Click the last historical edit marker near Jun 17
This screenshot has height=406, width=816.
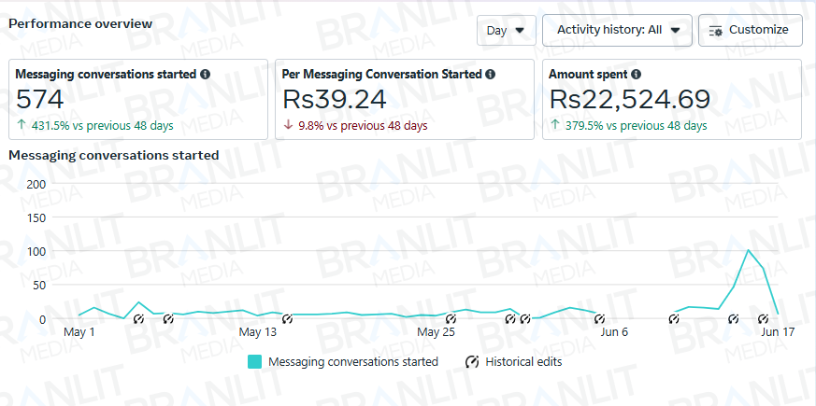(764, 319)
